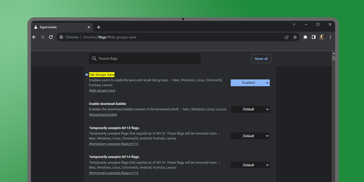Toggle the side panel icon
The height and width of the screenshot is (182, 364).
(313, 37)
